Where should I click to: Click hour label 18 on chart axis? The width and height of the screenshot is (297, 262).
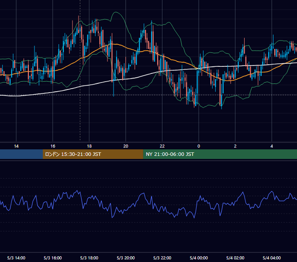[x=89, y=146]
